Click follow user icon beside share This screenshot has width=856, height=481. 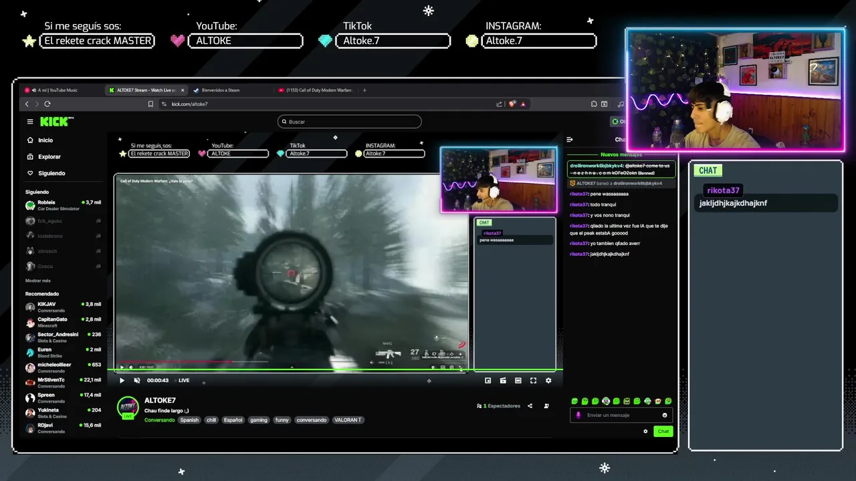(x=546, y=406)
